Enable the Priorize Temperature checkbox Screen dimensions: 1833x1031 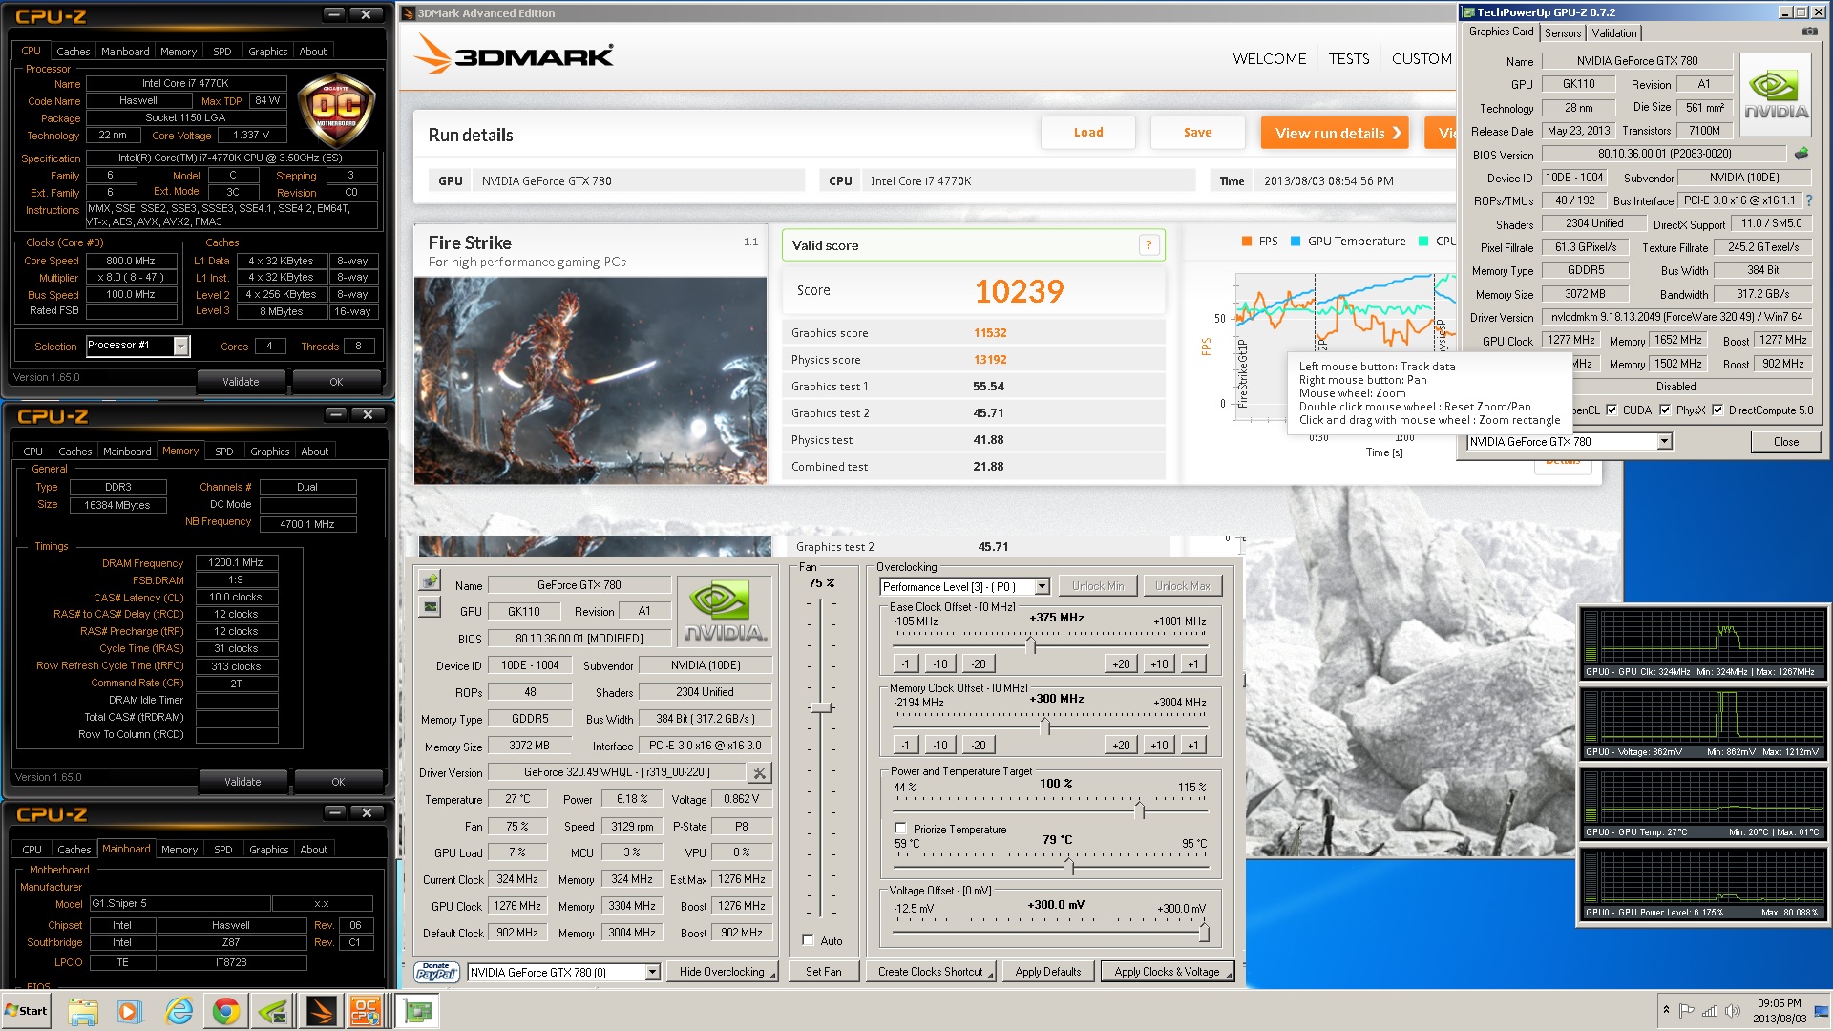click(899, 829)
